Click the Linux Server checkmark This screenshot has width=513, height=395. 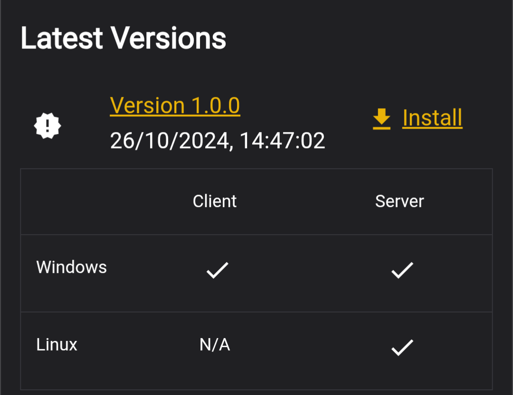(x=402, y=347)
